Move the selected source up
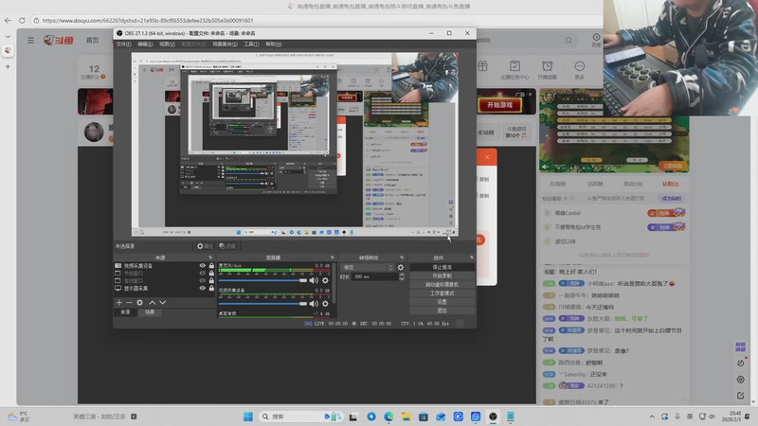Viewport: 758px width, 426px height. click(153, 302)
